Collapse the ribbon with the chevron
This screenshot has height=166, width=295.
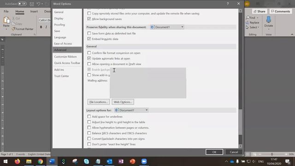pos(292,35)
